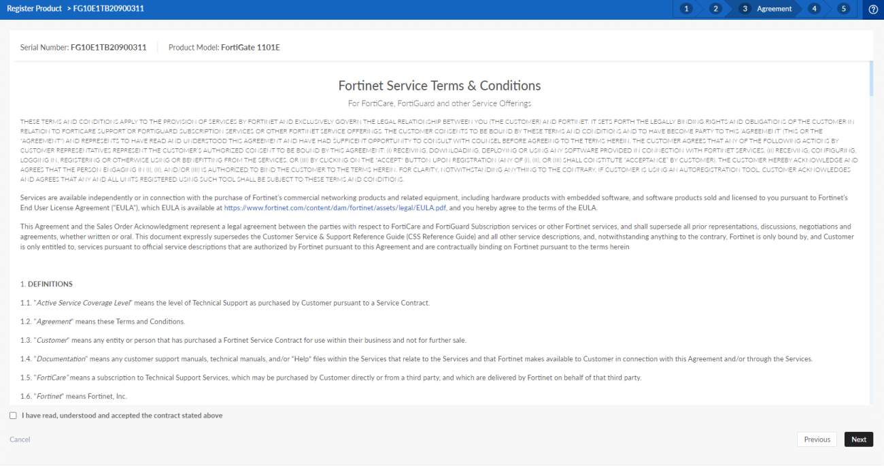Go back via Register Product breadcrumb
This screenshot has height=466, width=884.
click(32, 8)
